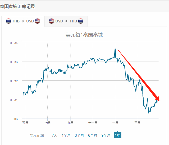Select the 1个月 range

pos(66,135)
